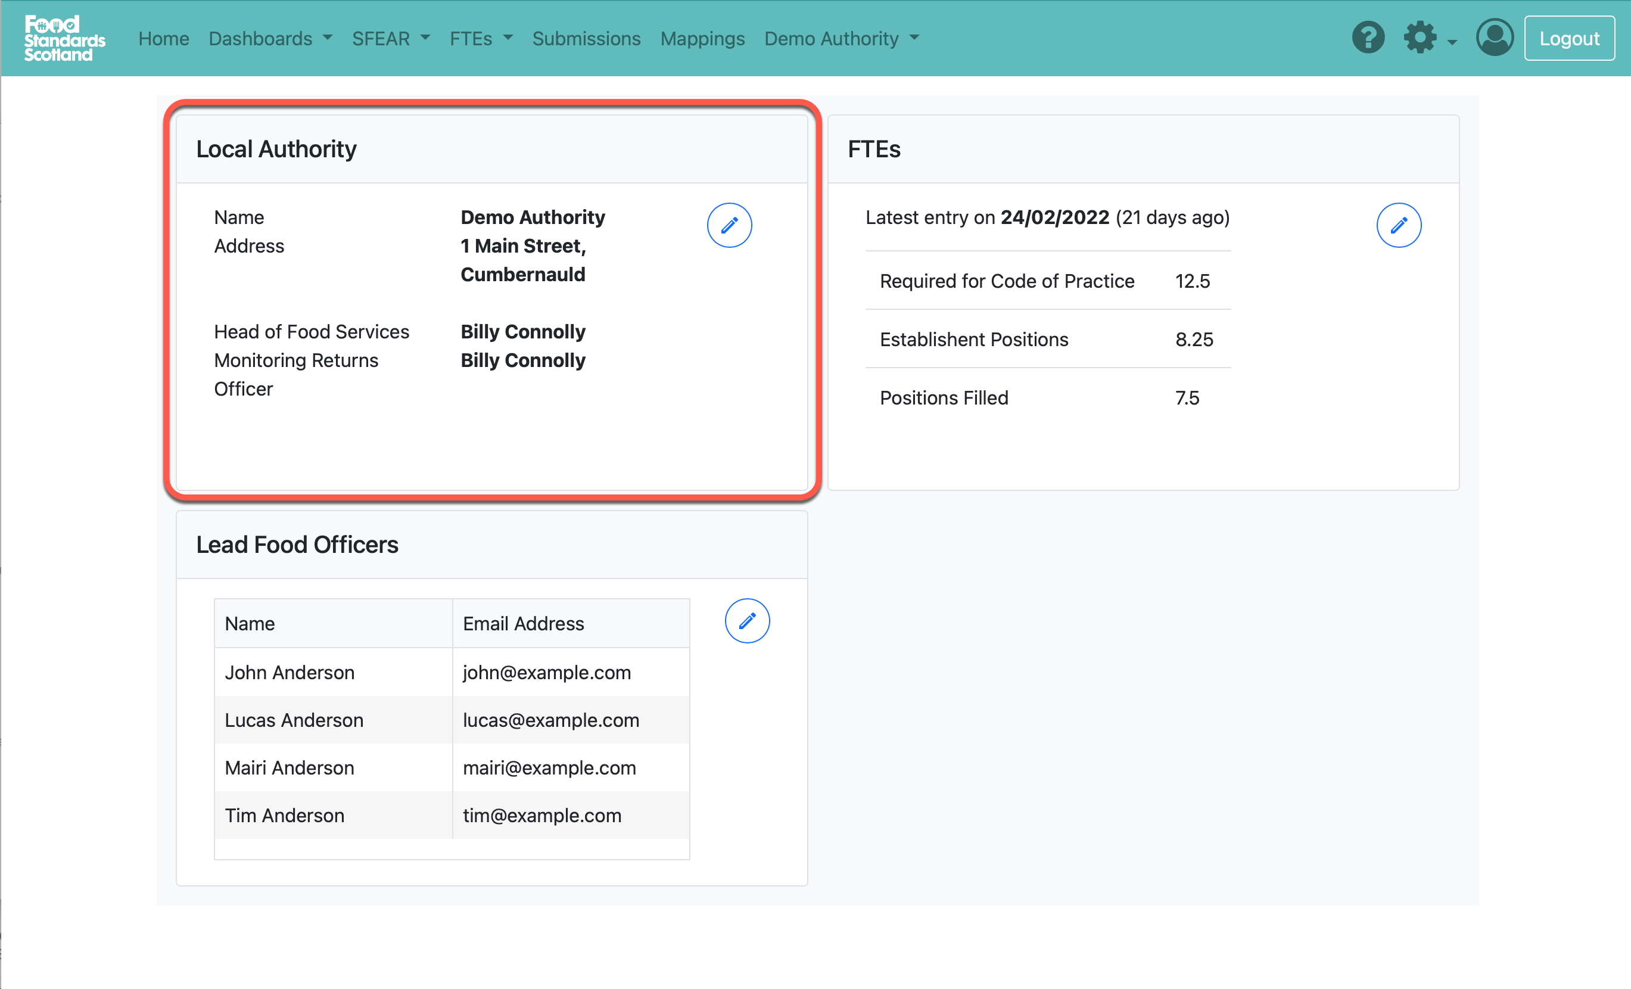Open the help question mark icon
This screenshot has width=1631, height=989.
point(1368,38)
